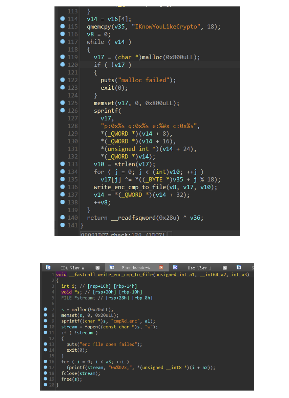Image resolution: width=289 pixels, height=398 pixels.
Task: Click the strlen(v17) call on line 133
Action: [134, 164]
